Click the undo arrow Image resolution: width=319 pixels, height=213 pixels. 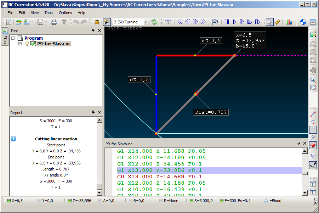coord(76,22)
